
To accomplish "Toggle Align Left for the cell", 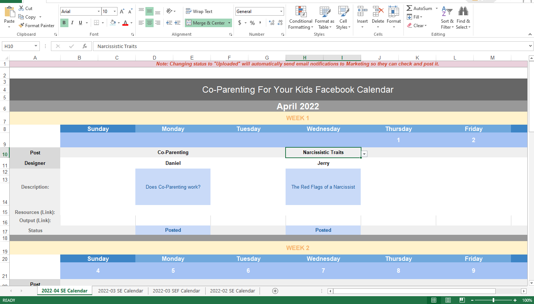I will pyautogui.click(x=141, y=23).
